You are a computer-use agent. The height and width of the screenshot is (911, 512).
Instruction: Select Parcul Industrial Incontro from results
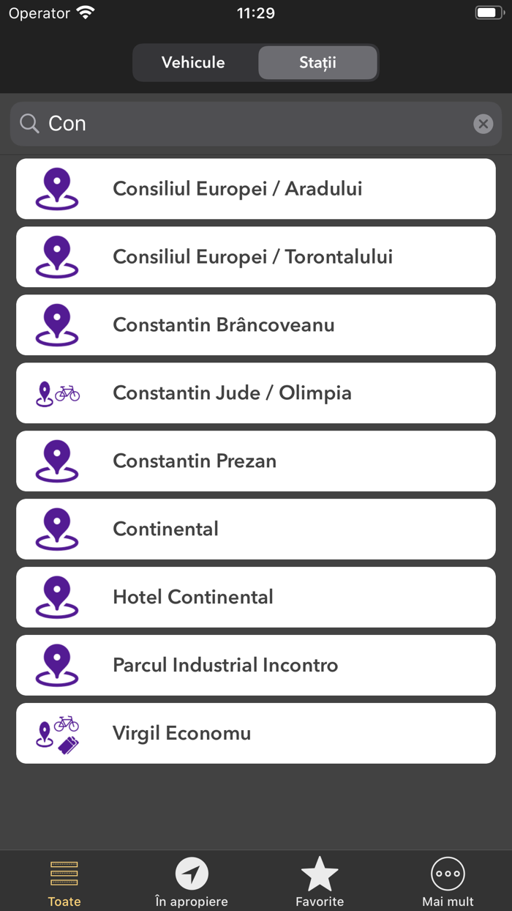click(256, 665)
